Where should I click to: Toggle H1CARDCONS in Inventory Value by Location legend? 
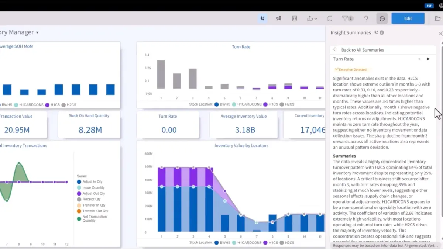(x=247, y=243)
